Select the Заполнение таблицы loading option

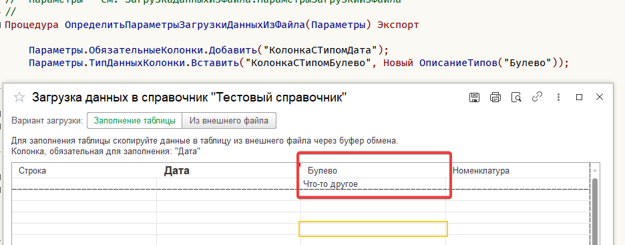click(x=135, y=121)
